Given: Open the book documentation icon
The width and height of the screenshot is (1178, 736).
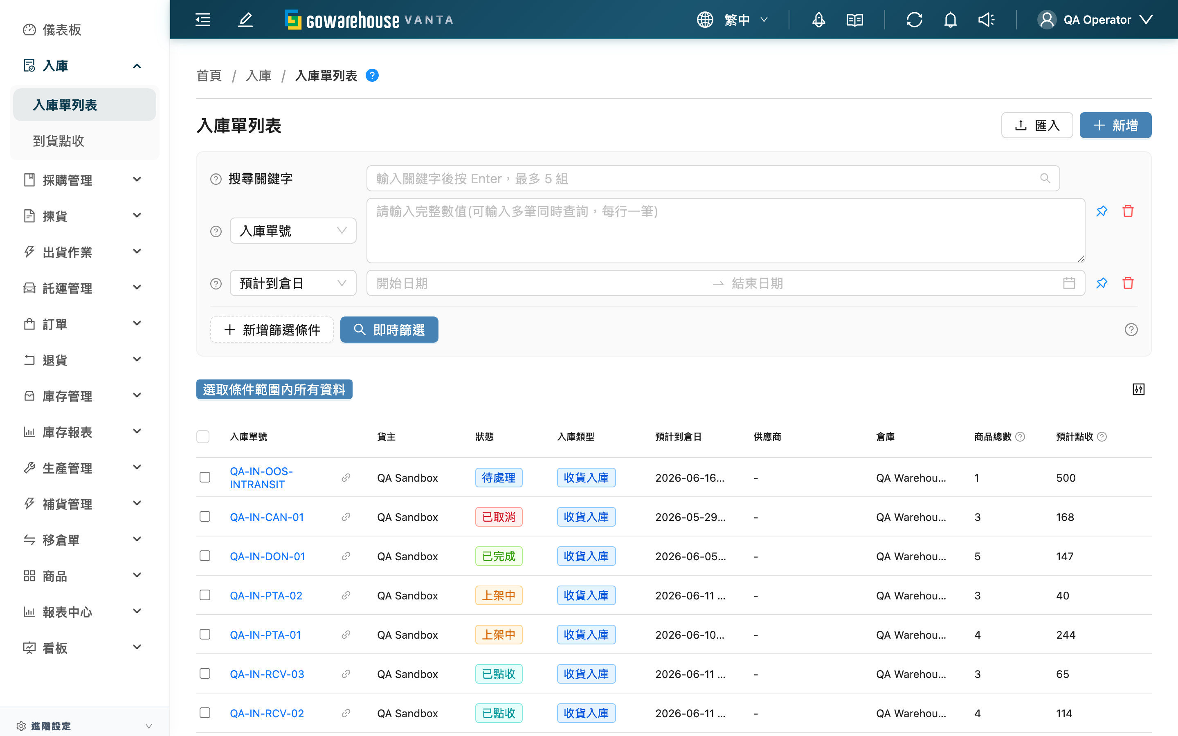Looking at the screenshot, I should (854, 20).
